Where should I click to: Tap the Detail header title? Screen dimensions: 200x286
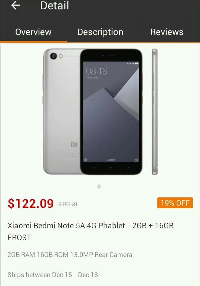click(x=55, y=6)
